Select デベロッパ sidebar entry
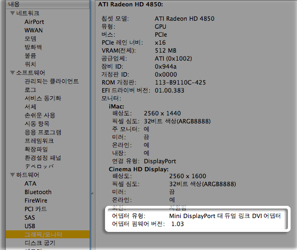 [39, 166]
